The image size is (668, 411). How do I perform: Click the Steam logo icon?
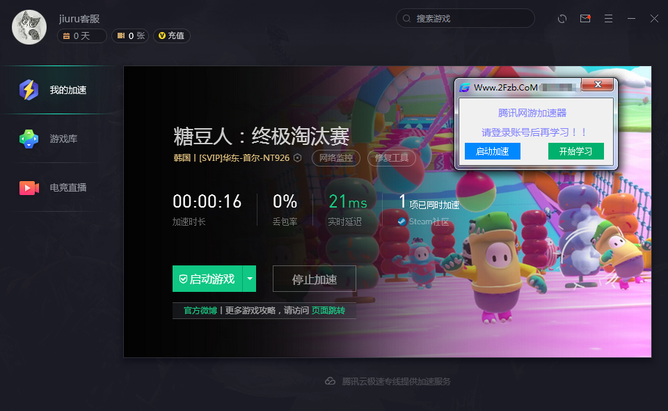(x=401, y=222)
